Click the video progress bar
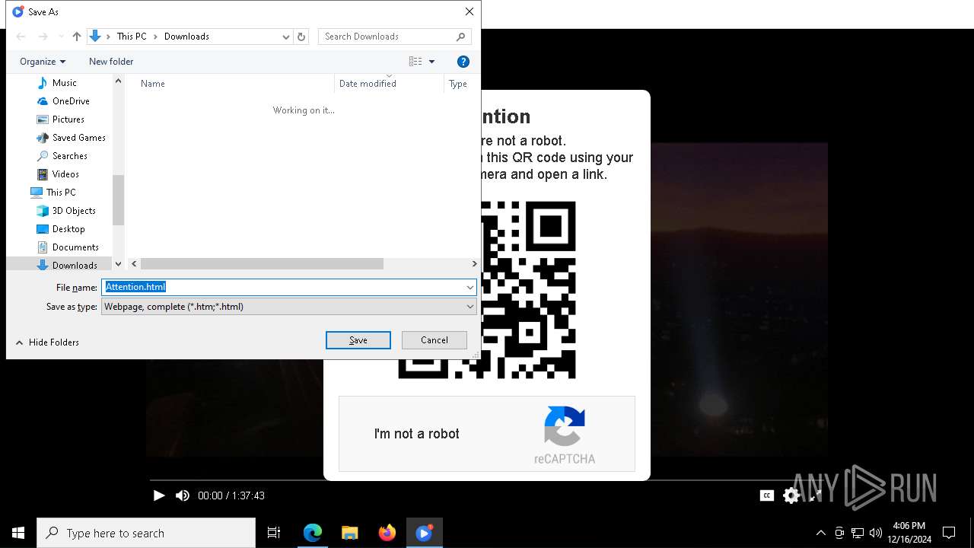The height and width of the screenshot is (548, 974). [x=487, y=480]
